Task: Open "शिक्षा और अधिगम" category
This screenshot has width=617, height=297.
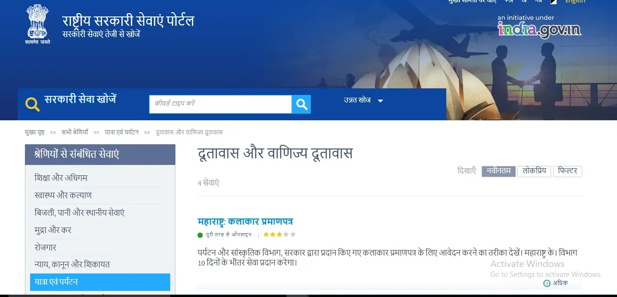Action: click(x=61, y=178)
